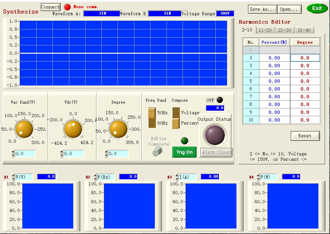Click the Degree knob

click(119, 129)
